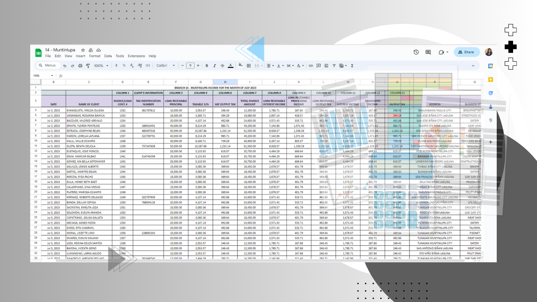Open Google Keep side panel

[490, 80]
